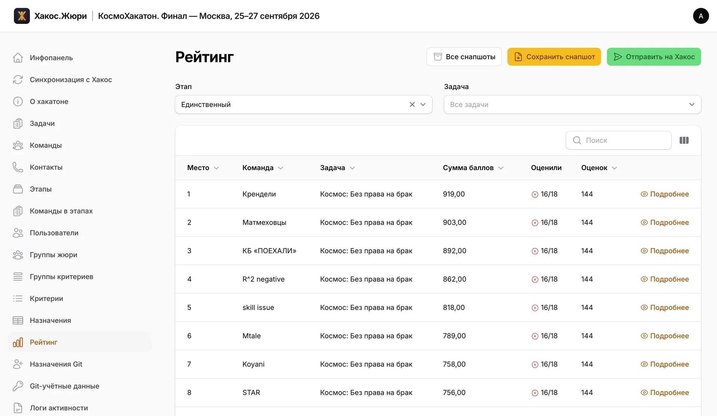
Task: Click the Koyani team name
Action: pyautogui.click(x=253, y=364)
